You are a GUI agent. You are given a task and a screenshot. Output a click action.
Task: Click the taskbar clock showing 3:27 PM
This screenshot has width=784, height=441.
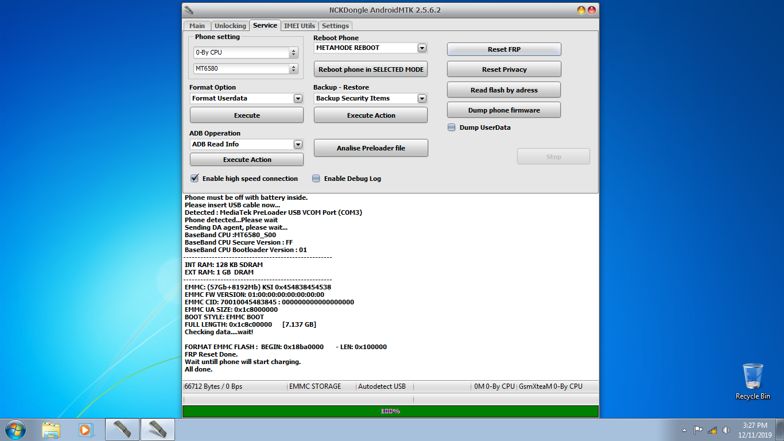[755, 430]
